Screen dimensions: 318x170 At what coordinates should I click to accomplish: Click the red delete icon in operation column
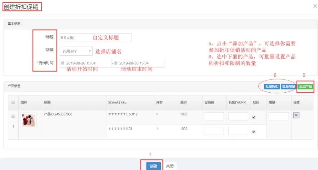(296, 116)
